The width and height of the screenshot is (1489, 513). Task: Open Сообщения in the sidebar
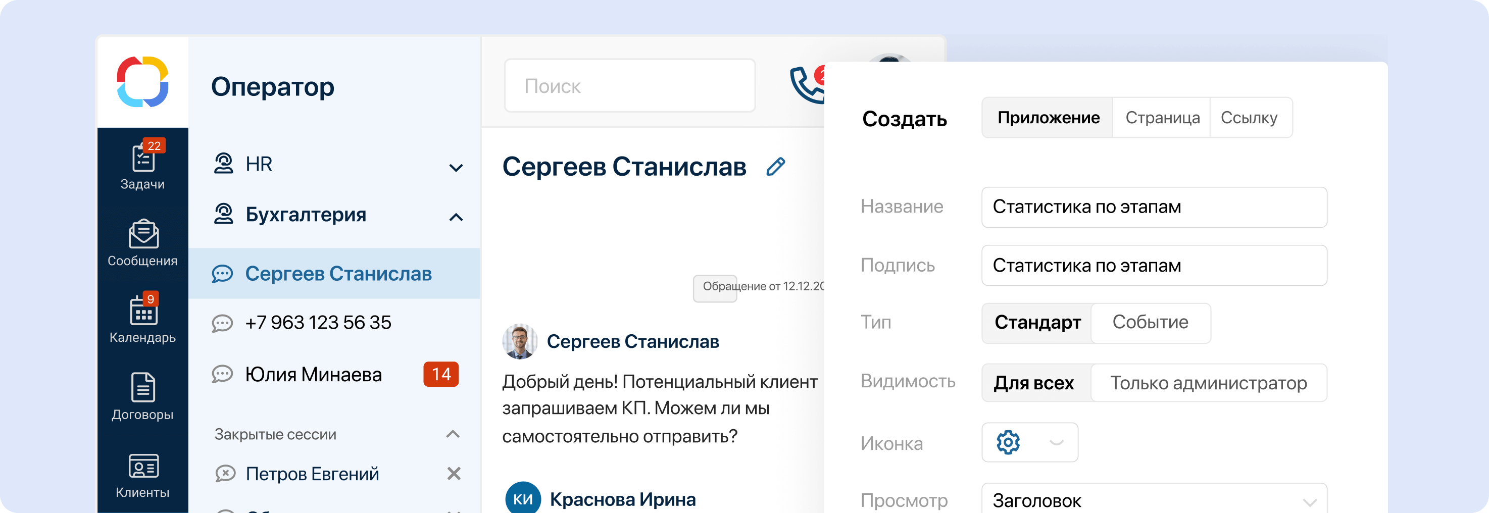(x=143, y=243)
